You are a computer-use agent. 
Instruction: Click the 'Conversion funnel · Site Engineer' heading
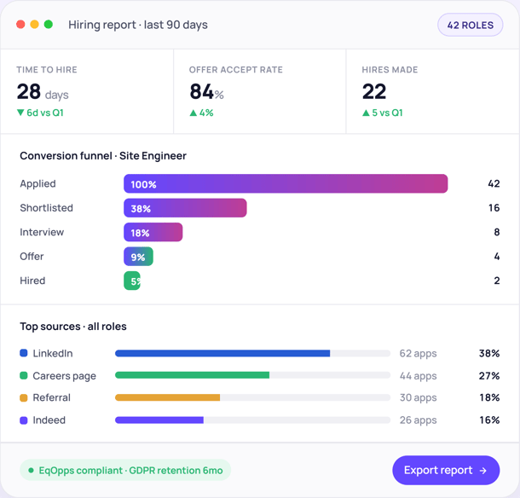pyautogui.click(x=103, y=156)
